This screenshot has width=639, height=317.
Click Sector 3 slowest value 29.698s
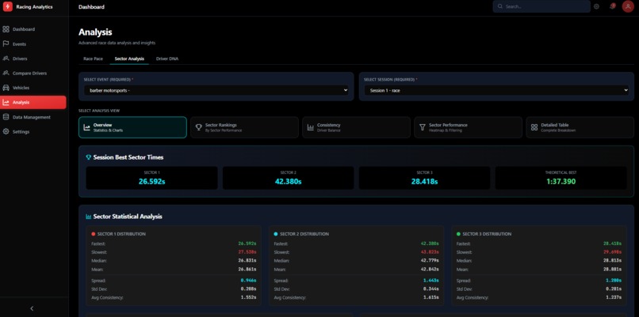[613, 252]
